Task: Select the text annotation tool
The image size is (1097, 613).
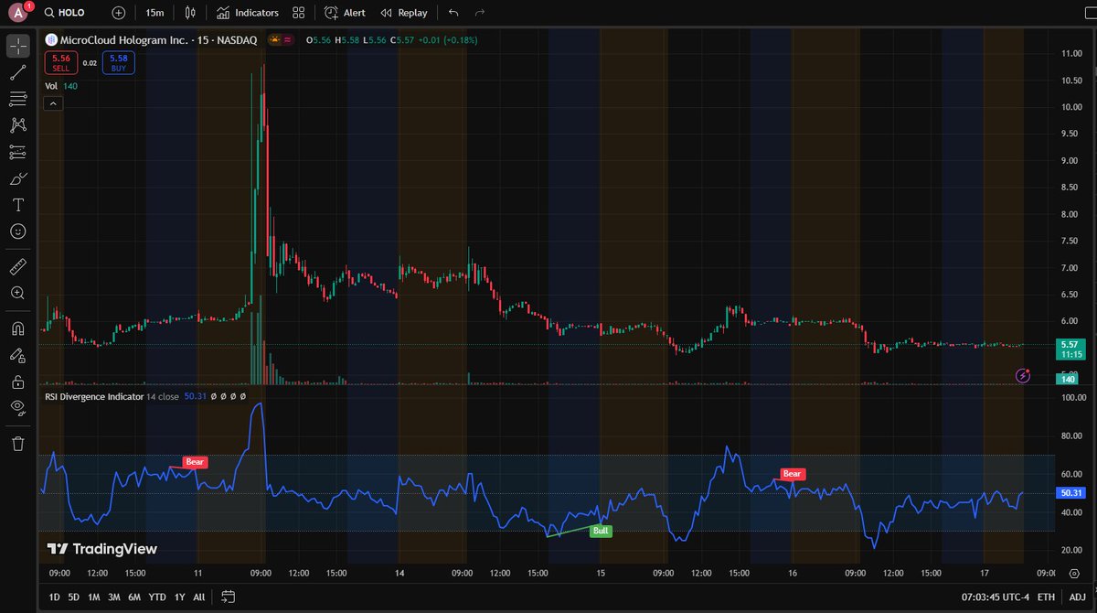Action: [18, 205]
